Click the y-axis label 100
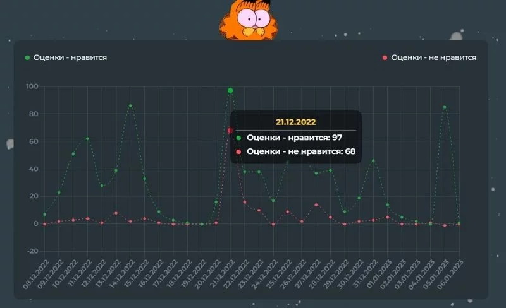506x308 pixels. click(32, 86)
